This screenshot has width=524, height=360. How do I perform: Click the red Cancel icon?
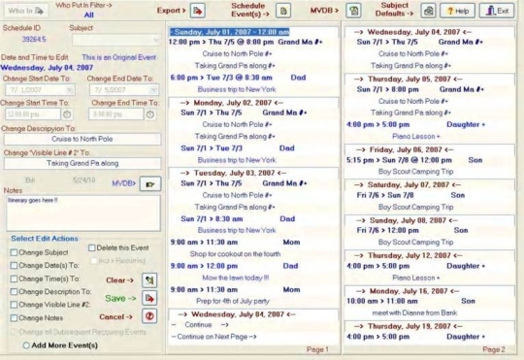149,316
